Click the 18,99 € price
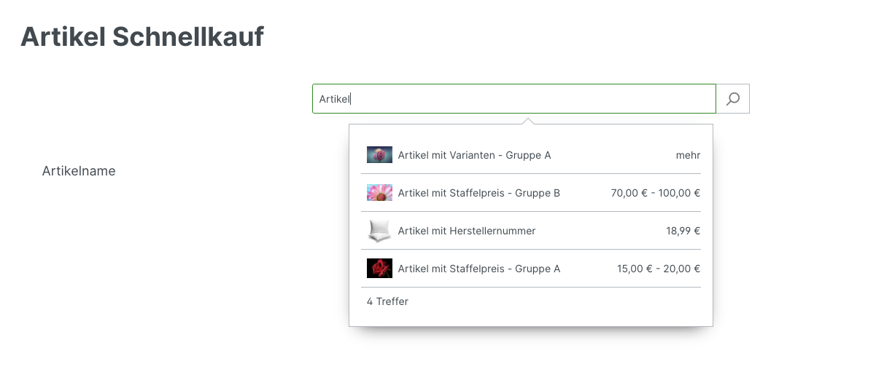Screen dimensions: 876x388 point(683,231)
